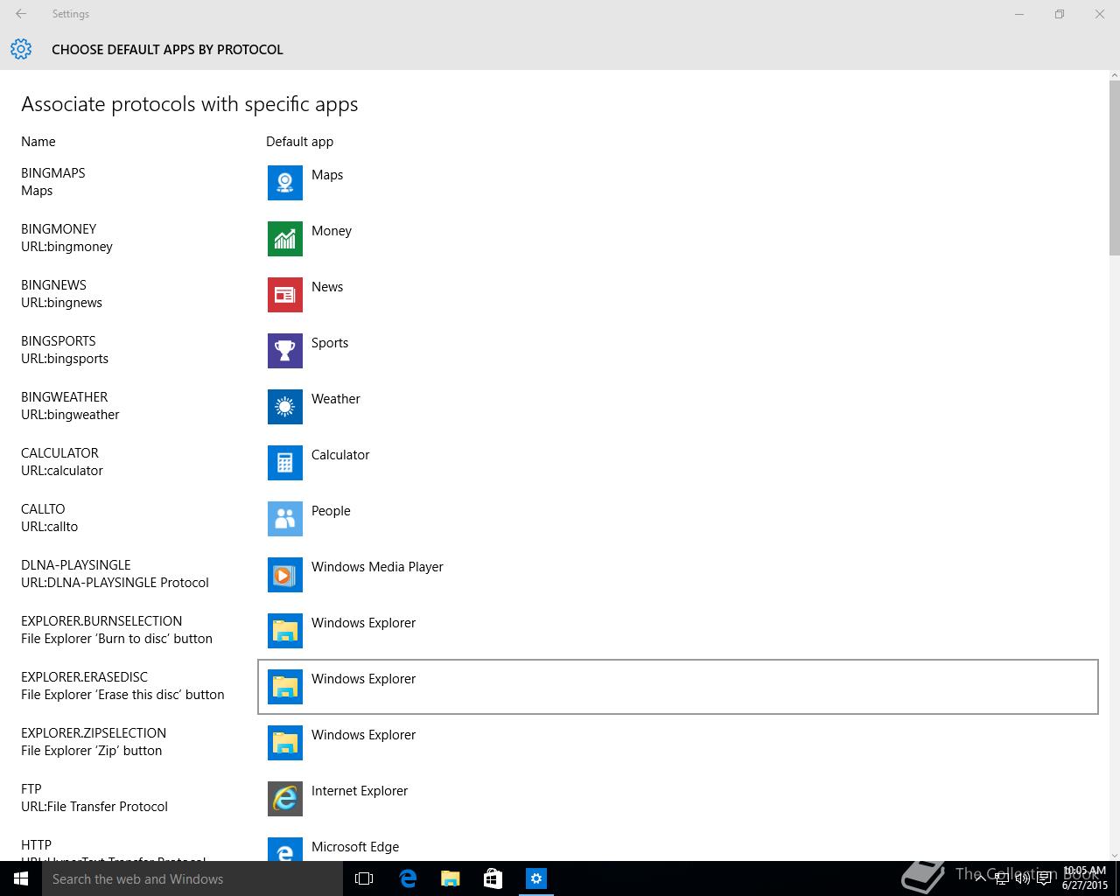Open Task View from the taskbar
Image resolution: width=1120 pixels, height=896 pixels.
pos(364,878)
